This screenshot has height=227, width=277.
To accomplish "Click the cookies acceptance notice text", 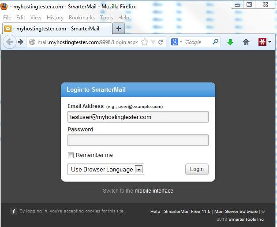I will (72, 211).
